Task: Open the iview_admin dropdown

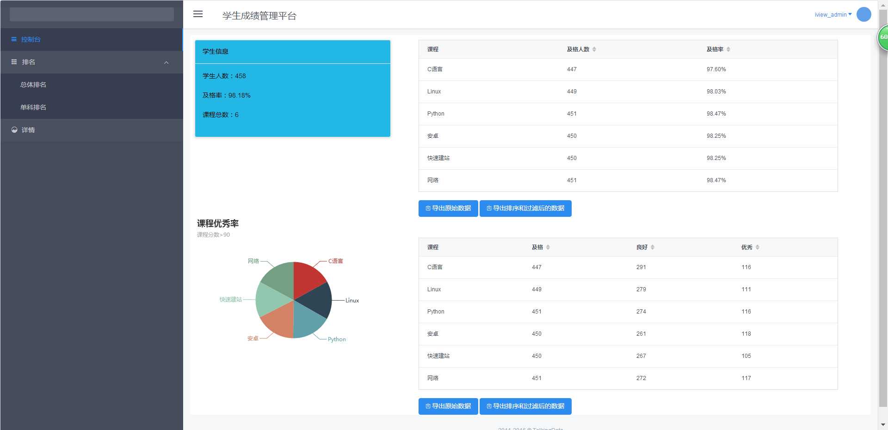Action: (x=831, y=14)
